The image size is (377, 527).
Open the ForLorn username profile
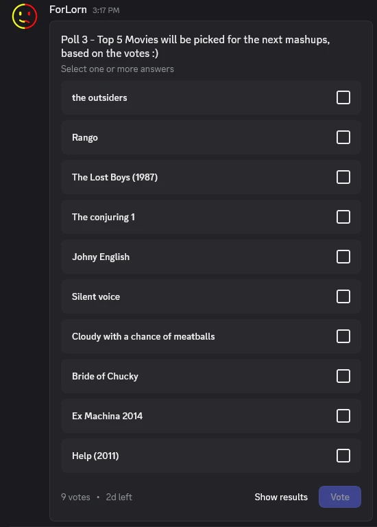click(x=68, y=10)
